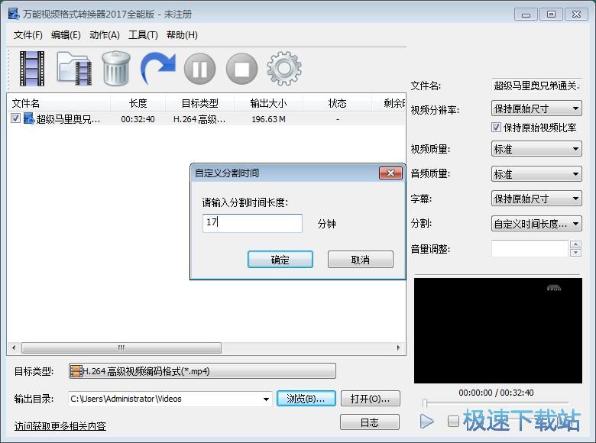The width and height of the screenshot is (596, 443).
Task: Expand the 输出目录 path dropdown
Action: 266,399
